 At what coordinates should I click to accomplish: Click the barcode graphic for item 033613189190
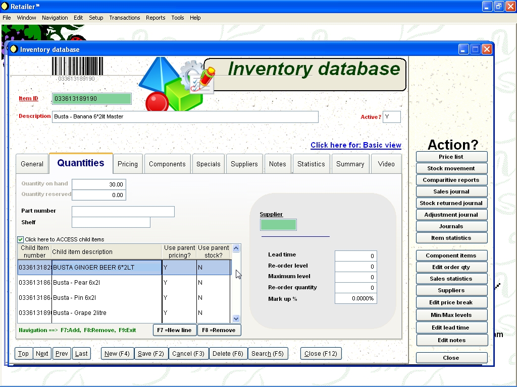click(76, 66)
